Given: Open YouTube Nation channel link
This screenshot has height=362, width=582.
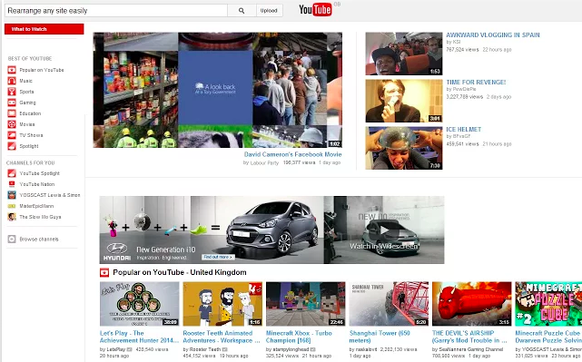Looking at the screenshot, I should click(37, 184).
